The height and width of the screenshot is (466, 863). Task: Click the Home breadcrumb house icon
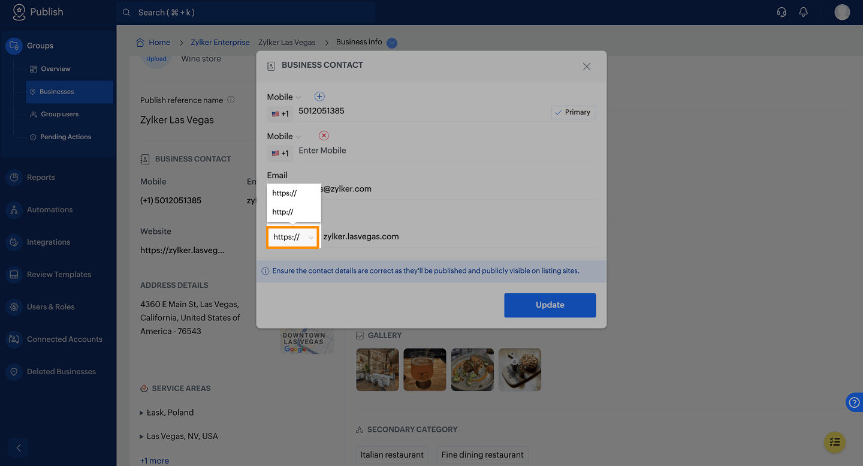140,43
